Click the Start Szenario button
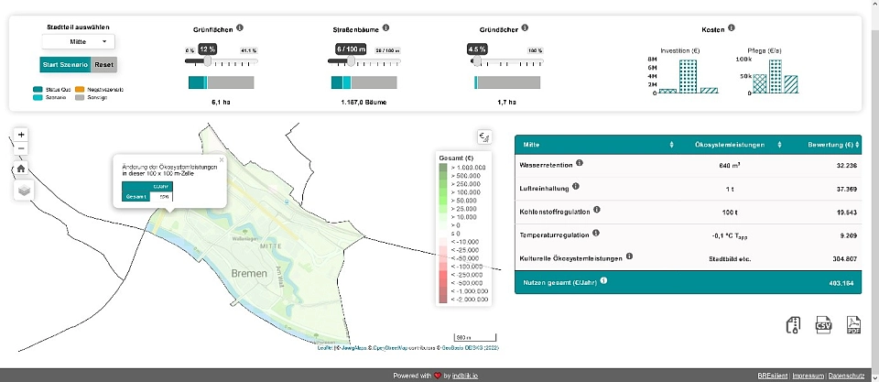This screenshot has height=382, width=879. click(64, 64)
